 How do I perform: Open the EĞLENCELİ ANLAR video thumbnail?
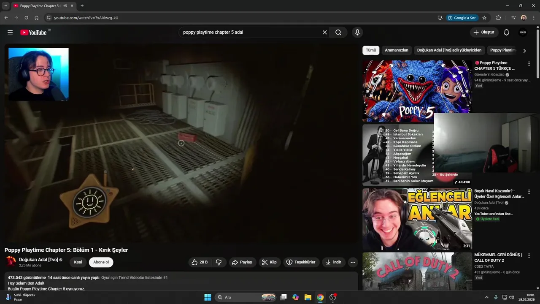(x=417, y=219)
